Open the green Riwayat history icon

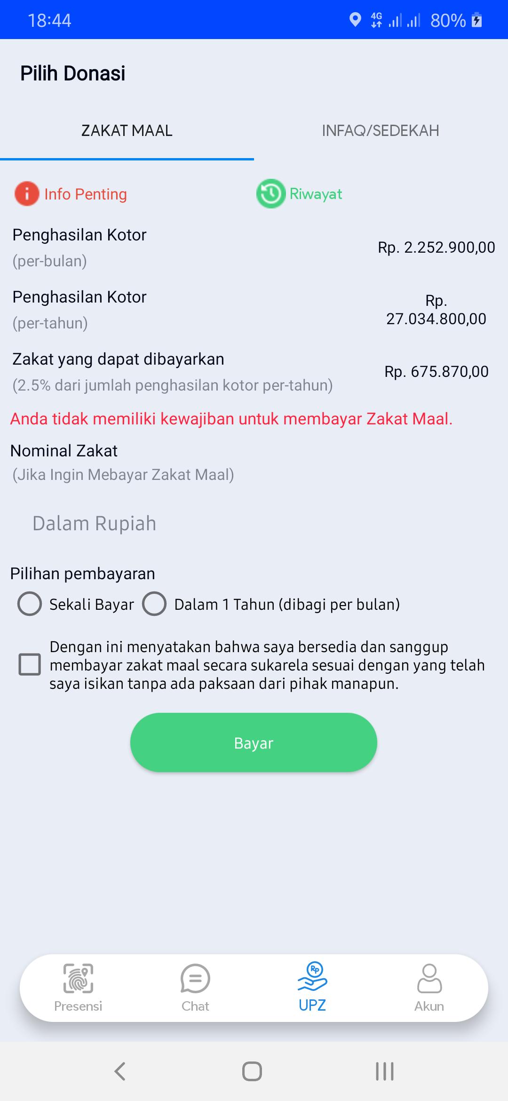tap(271, 194)
